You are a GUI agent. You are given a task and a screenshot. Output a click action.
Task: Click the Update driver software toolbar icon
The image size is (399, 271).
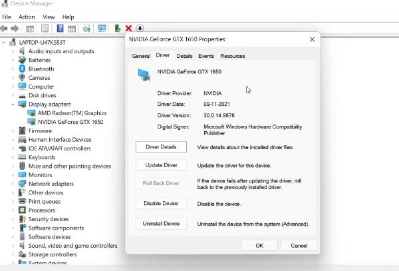86,29
